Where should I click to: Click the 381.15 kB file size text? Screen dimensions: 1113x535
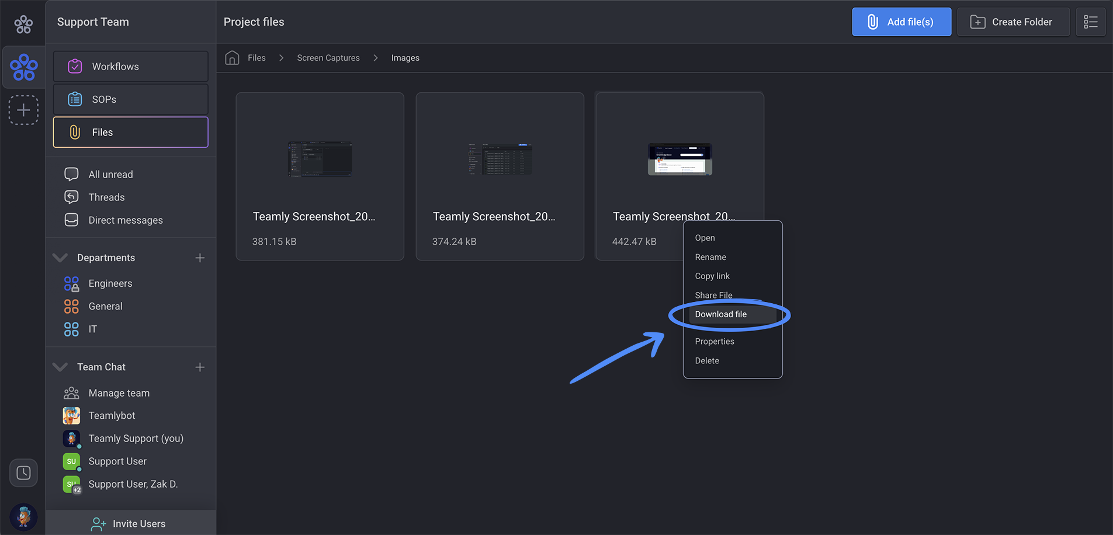point(274,241)
